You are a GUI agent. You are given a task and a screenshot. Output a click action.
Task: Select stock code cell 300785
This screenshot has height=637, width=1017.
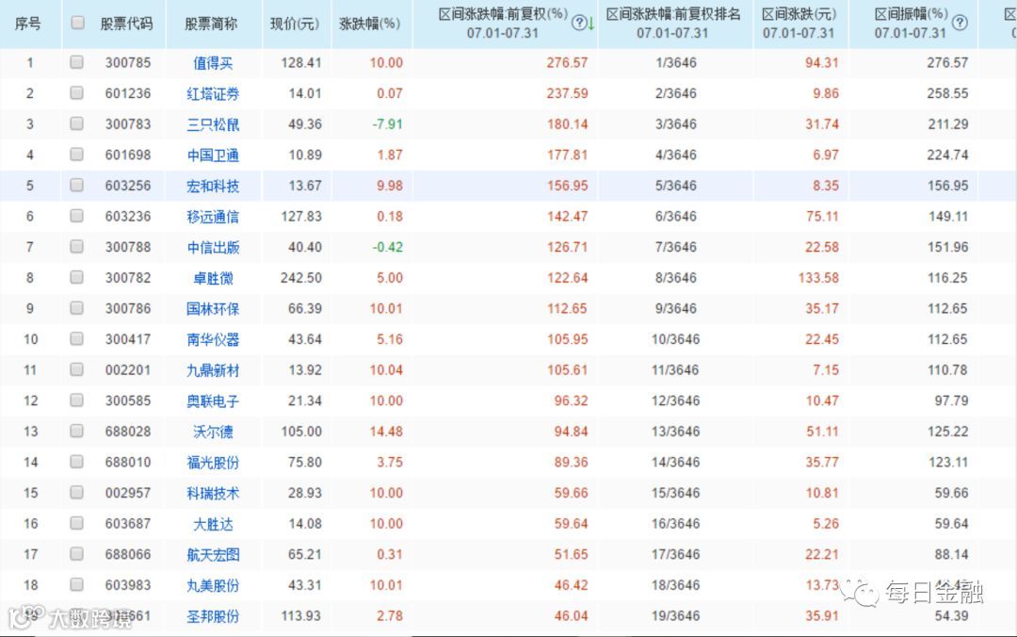pyautogui.click(x=128, y=62)
